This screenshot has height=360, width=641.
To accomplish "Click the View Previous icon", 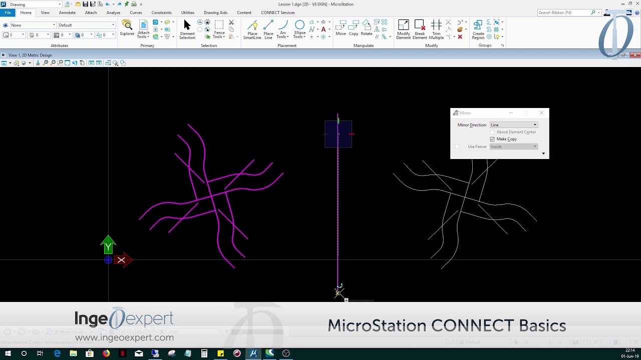I will click(x=91, y=63).
